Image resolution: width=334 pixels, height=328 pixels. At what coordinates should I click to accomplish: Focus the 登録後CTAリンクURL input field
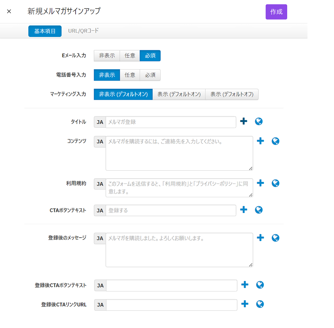pyautogui.click(x=171, y=305)
